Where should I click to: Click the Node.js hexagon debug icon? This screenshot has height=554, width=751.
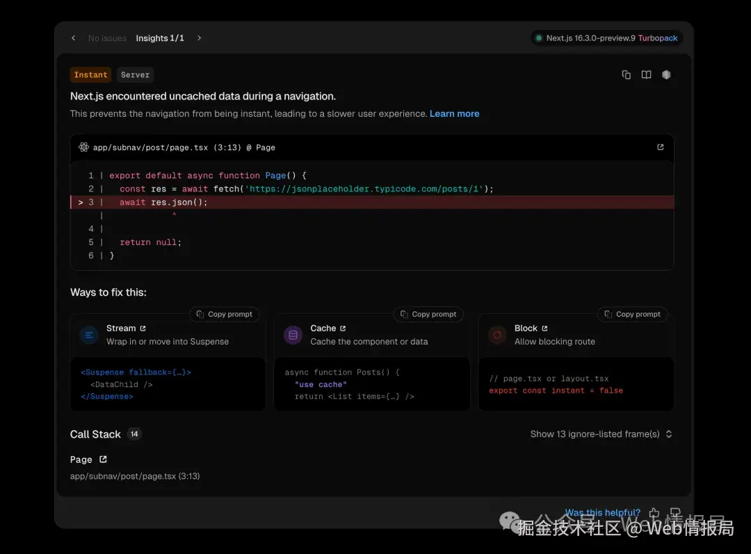[x=666, y=74]
